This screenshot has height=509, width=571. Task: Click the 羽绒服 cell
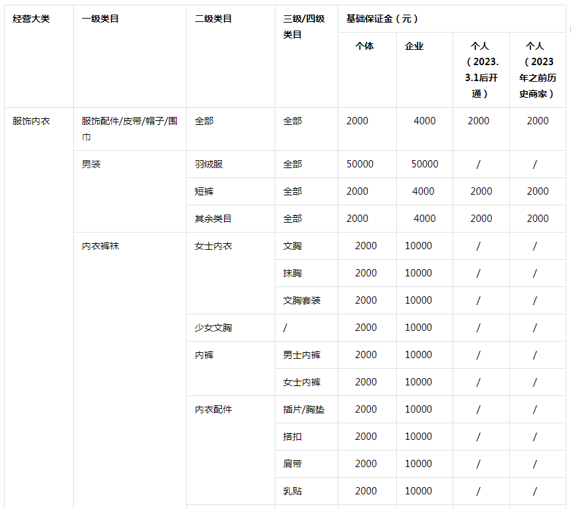[204, 164]
